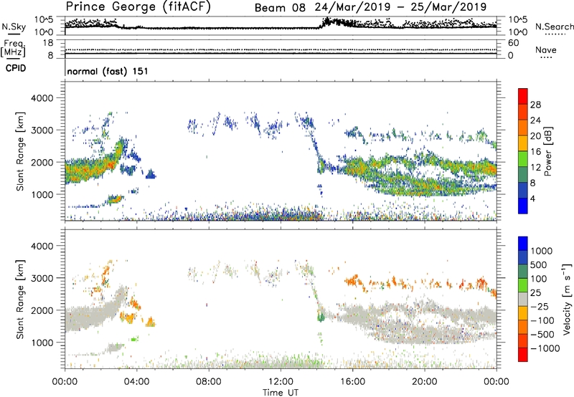This screenshot has height=397, width=574.
Task: Click the 'Time UT' axis title
Action: pos(281,393)
